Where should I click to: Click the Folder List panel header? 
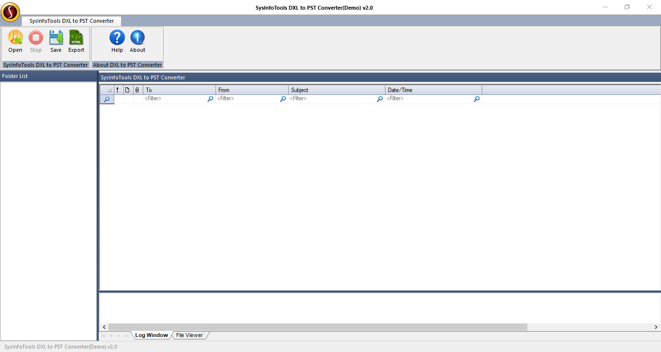click(48, 76)
